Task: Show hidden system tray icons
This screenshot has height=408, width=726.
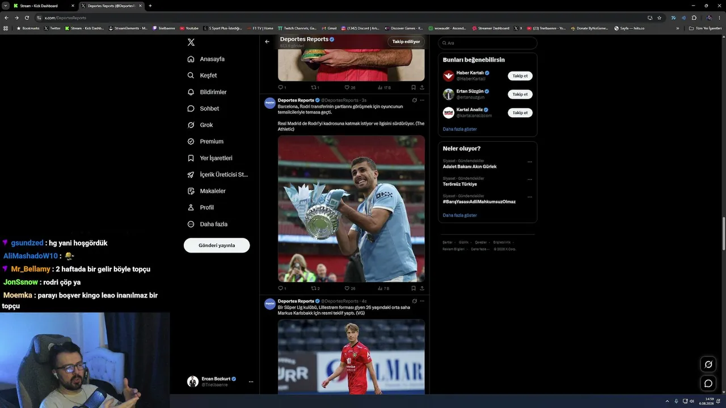Action: (667, 401)
